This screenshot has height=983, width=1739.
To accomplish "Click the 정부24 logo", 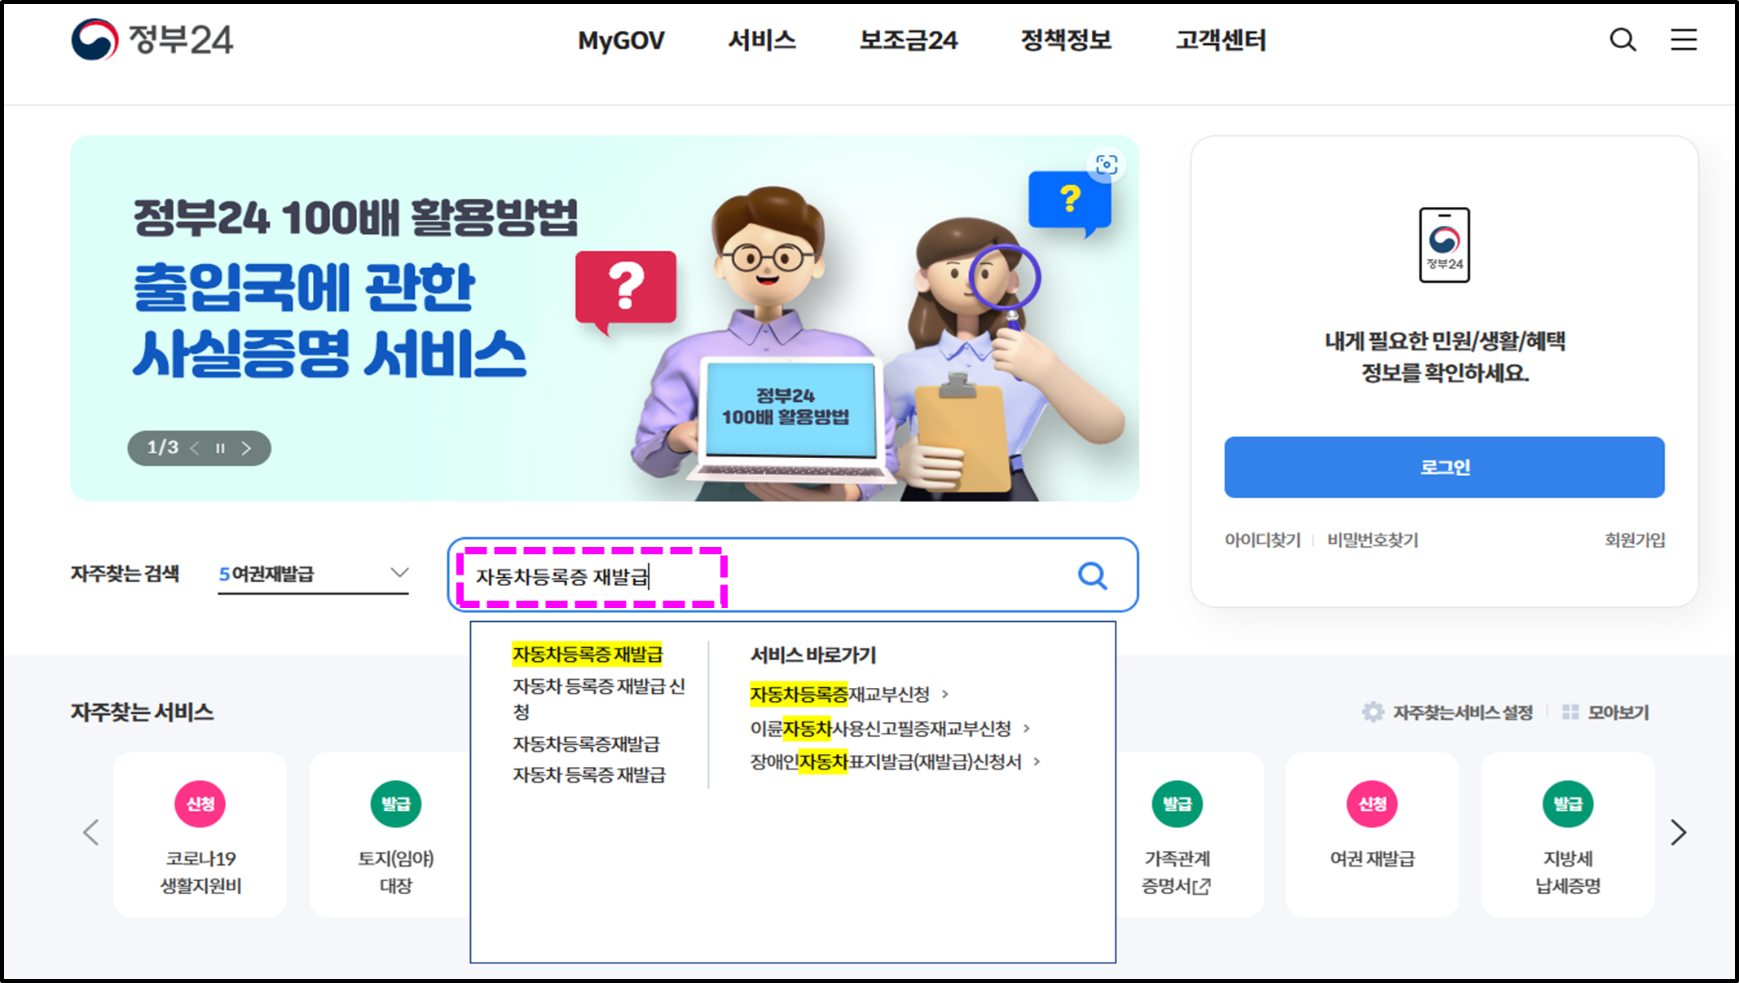I will pyautogui.click(x=152, y=39).
